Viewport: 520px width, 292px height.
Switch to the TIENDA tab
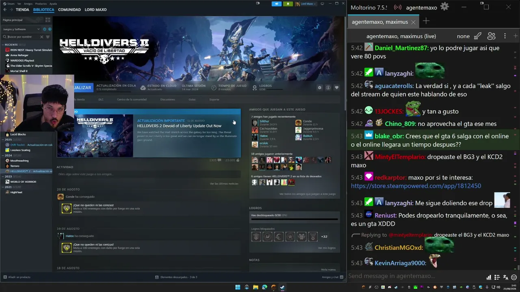pyautogui.click(x=22, y=10)
